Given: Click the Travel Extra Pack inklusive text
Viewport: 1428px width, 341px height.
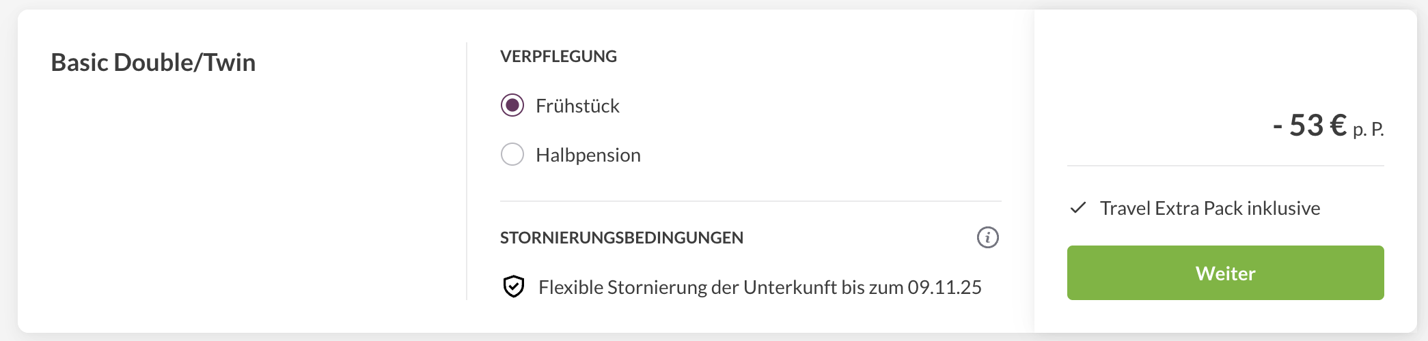Looking at the screenshot, I should [1209, 208].
